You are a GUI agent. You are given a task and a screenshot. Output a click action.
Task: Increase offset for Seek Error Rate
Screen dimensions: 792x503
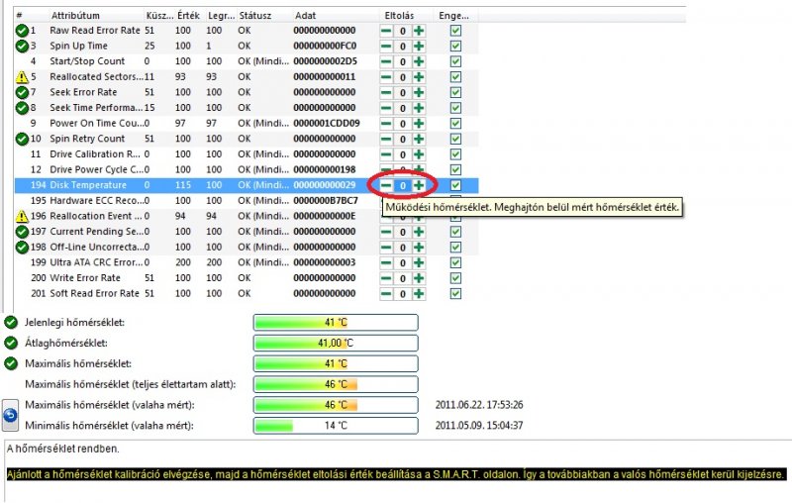pyautogui.click(x=419, y=93)
